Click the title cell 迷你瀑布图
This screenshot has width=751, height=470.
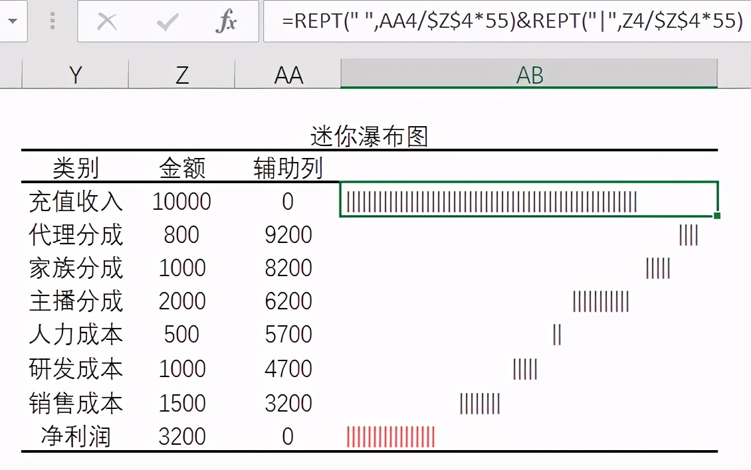pyautogui.click(x=369, y=136)
